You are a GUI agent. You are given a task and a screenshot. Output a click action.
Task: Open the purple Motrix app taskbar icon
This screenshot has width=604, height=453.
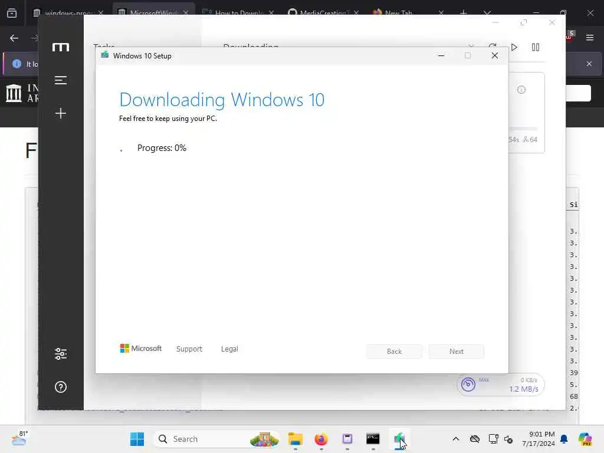pos(347,439)
